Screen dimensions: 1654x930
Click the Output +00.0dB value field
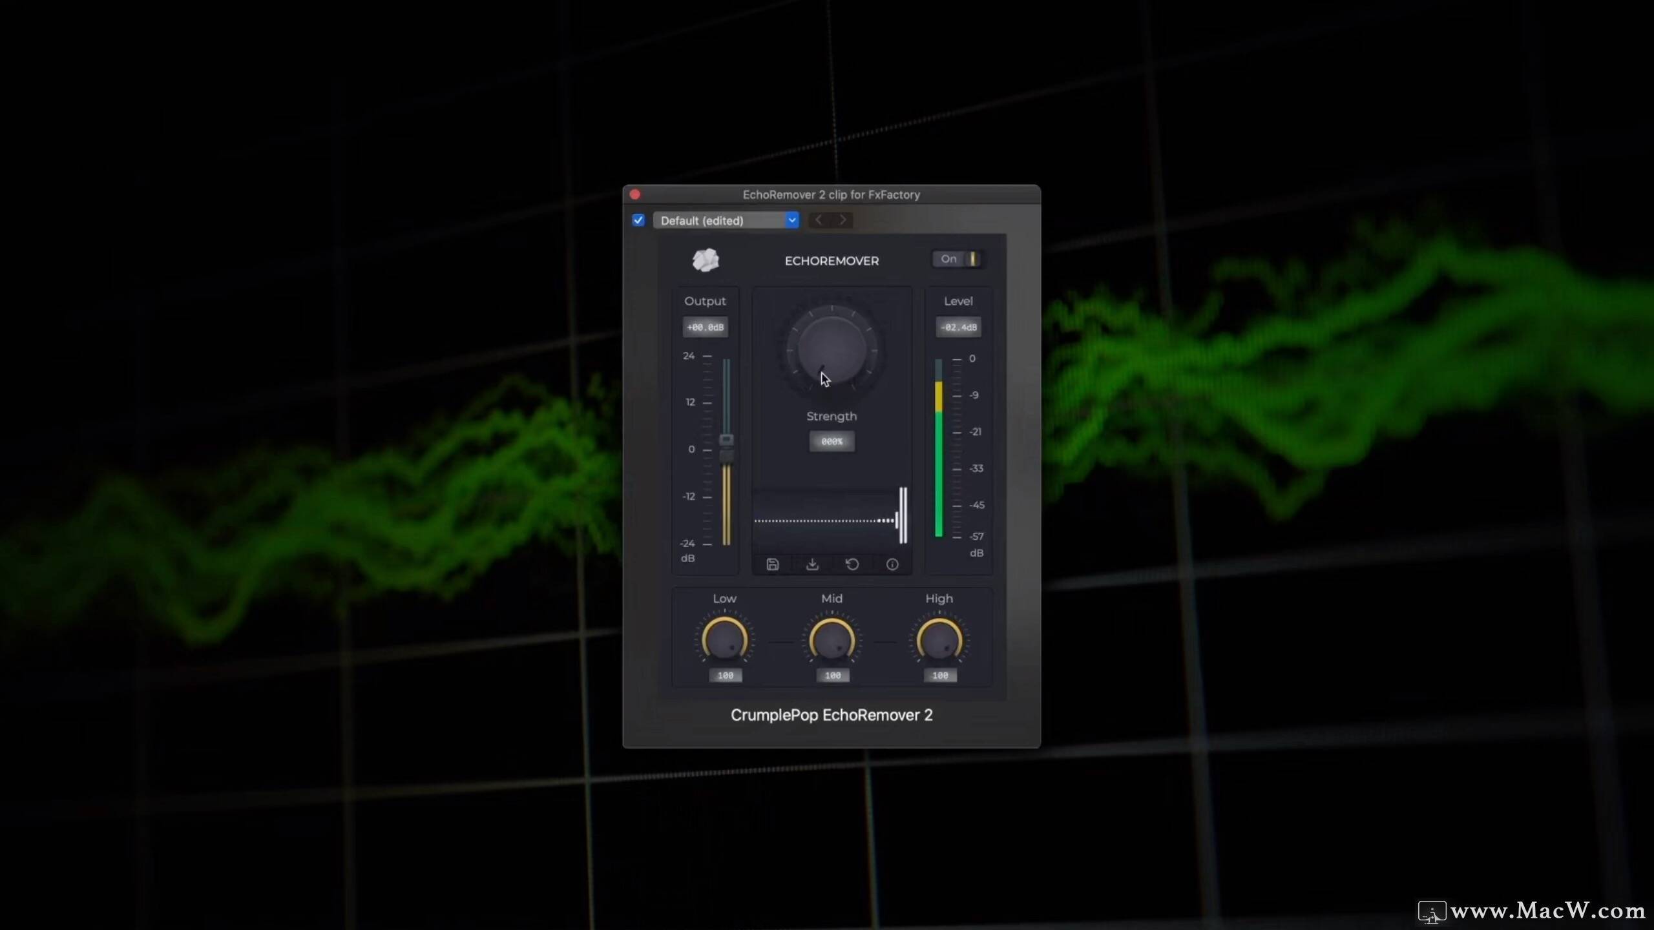click(705, 327)
